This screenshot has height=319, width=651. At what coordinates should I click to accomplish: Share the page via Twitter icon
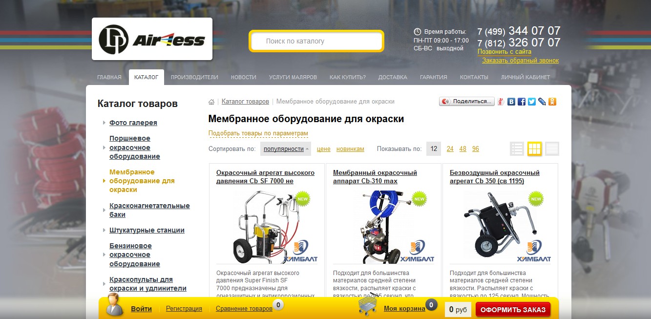coord(532,102)
